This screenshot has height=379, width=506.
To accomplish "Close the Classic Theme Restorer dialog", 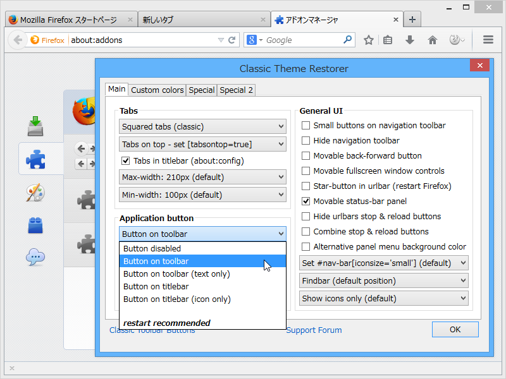I will pos(479,66).
